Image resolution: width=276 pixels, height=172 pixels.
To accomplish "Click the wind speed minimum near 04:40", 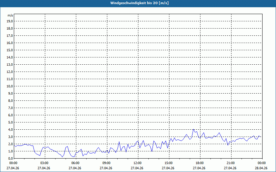I will 62,157.
